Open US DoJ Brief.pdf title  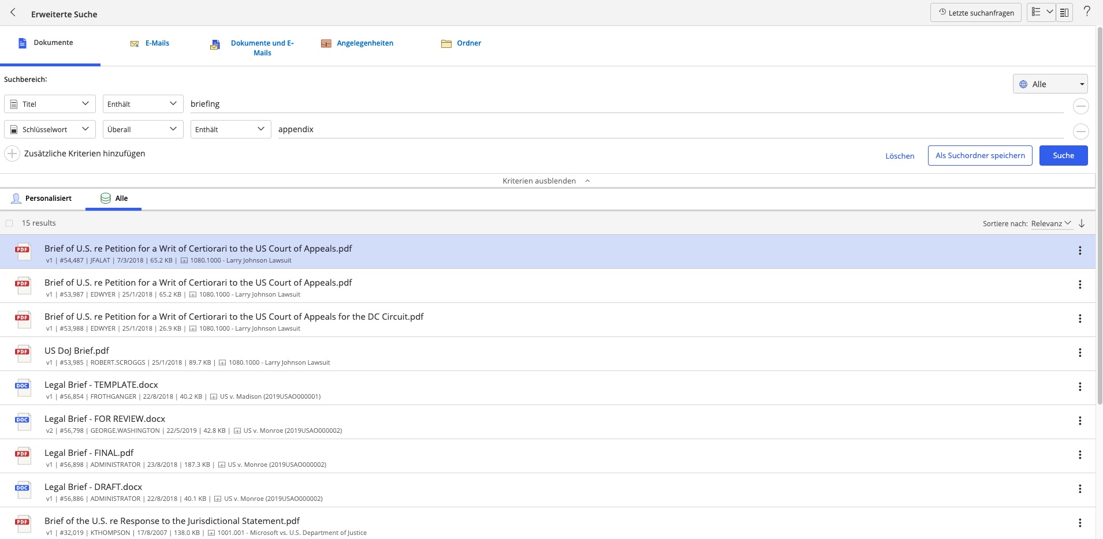[x=77, y=351]
